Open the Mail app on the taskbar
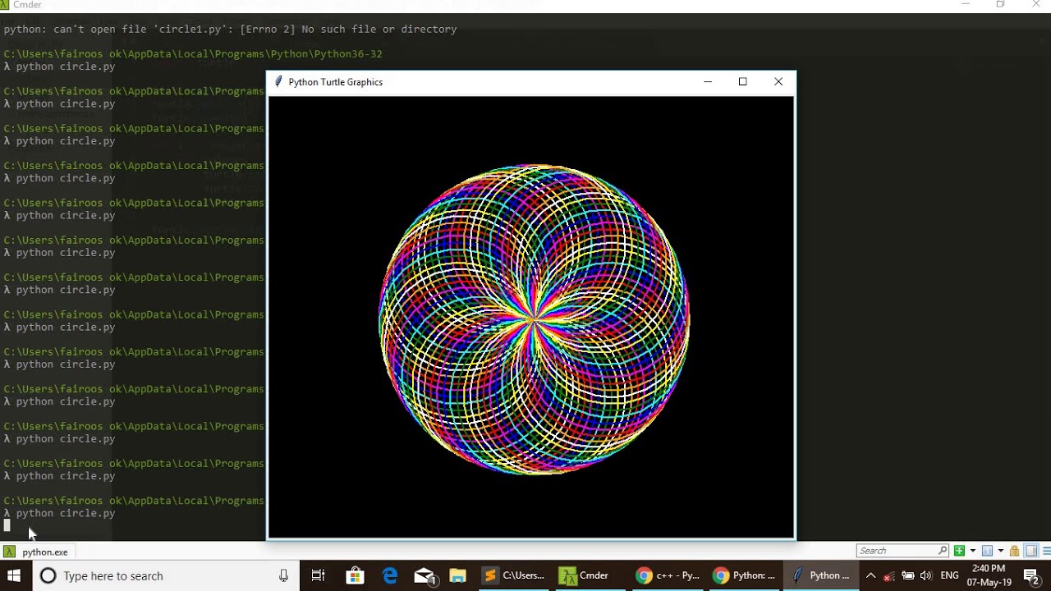The image size is (1051, 591). click(x=425, y=575)
